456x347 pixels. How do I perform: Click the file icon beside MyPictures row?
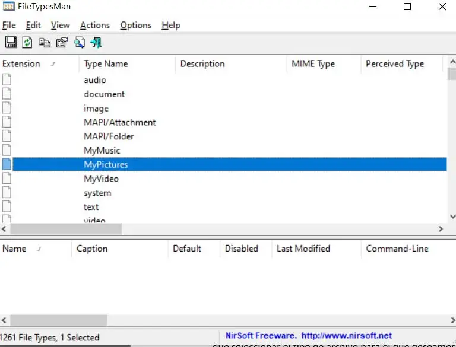pos(7,164)
